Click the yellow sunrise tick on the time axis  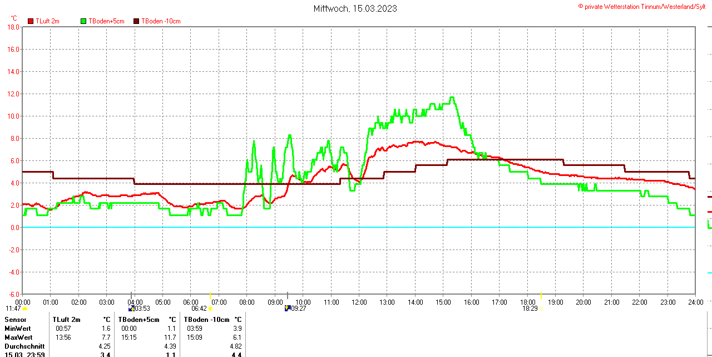click(210, 295)
